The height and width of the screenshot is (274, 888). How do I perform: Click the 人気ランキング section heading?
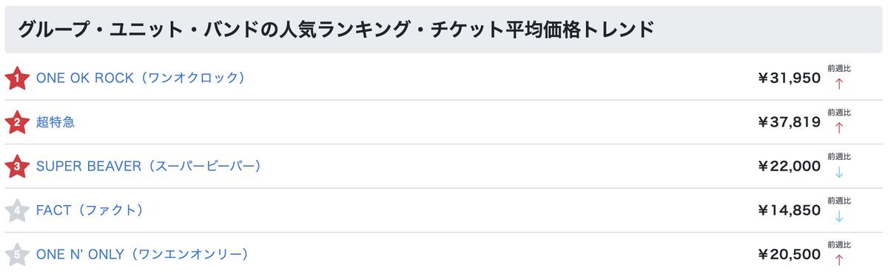tap(335, 30)
